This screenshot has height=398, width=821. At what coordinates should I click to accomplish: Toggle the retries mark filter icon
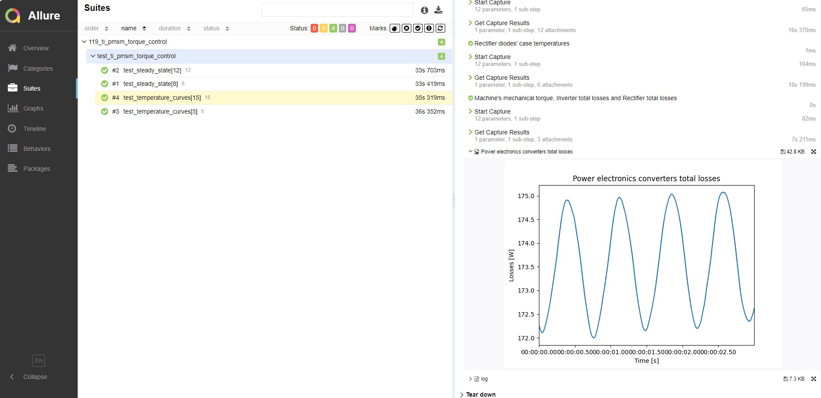(440, 28)
